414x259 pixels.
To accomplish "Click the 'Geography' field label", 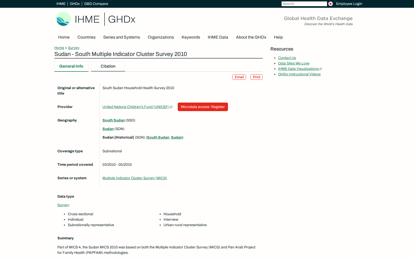I will click(x=67, y=120).
